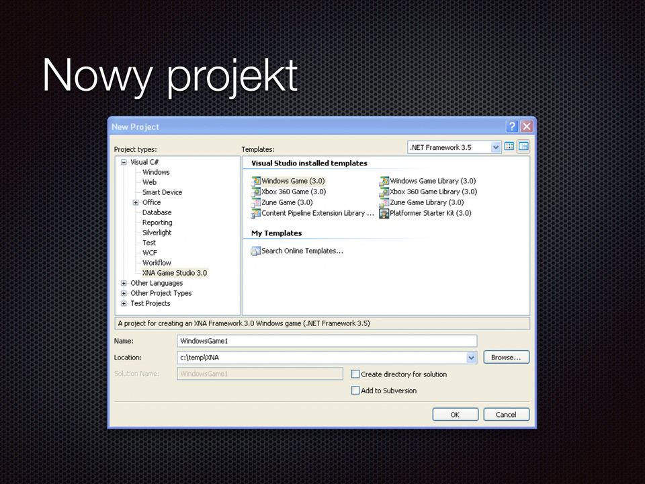Viewport: 645px width, 484px height.
Task: Select Web project type
Action: [149, 182]
